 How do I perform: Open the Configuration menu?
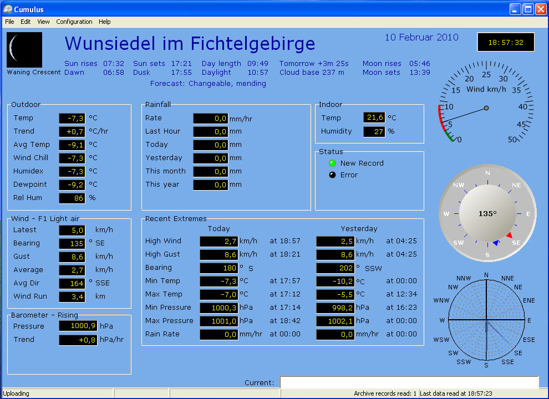(x=74, y=22)
